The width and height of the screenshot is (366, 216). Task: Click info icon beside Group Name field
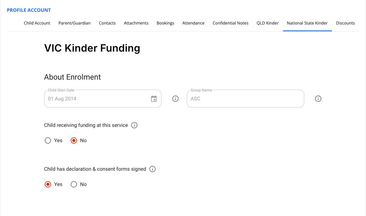(x=318, y=99)
